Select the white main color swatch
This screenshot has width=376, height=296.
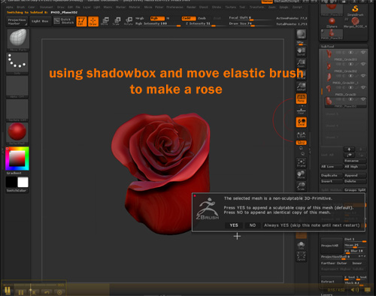[23, 182]
